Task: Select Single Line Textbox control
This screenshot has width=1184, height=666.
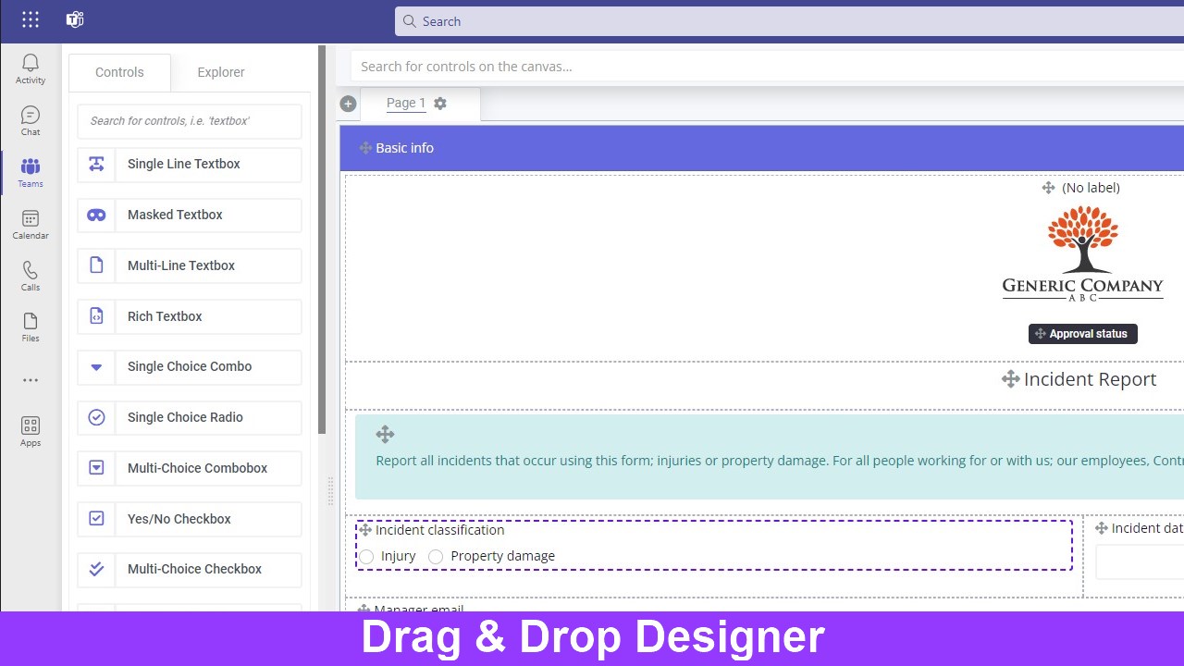Action: [x=190, y=165]
